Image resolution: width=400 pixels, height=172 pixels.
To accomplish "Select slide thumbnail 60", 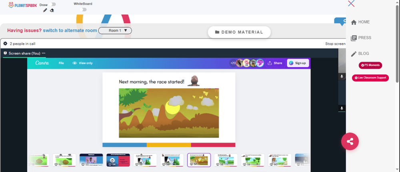I will [280, 160].
